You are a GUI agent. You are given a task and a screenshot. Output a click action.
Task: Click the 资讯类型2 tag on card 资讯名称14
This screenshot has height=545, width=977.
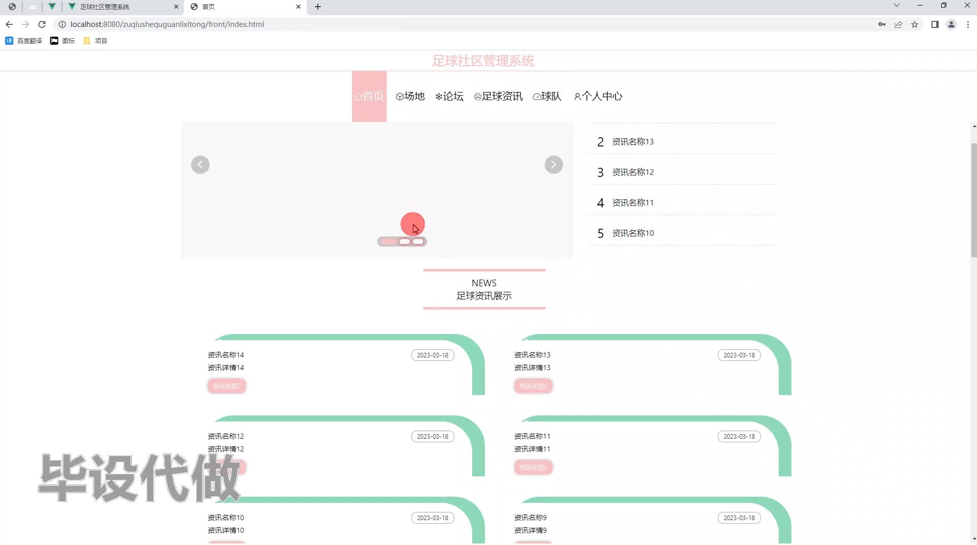226,386
